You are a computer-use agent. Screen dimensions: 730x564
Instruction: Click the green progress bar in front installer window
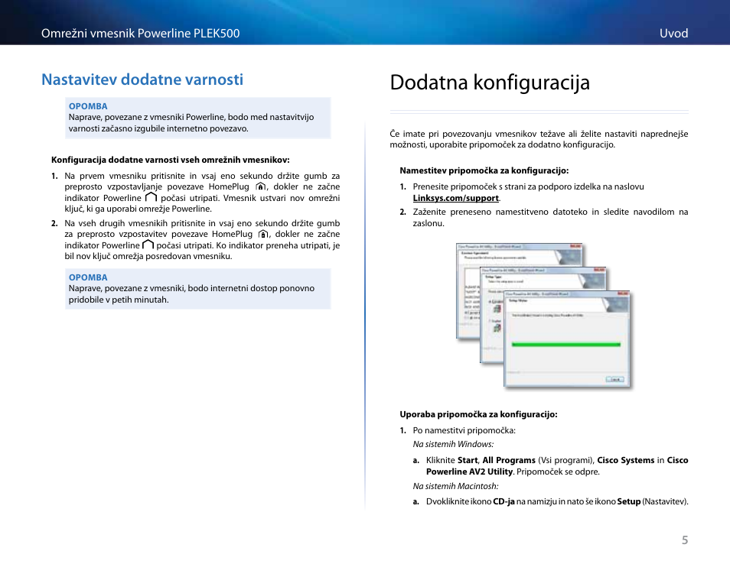(x=565, y=345)
